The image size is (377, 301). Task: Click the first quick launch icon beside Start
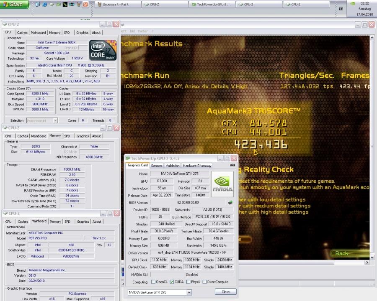[x=38, y=4]
